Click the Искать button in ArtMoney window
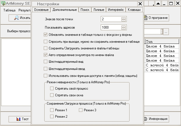Screen dimensions: 181x126 coord(20,18)
